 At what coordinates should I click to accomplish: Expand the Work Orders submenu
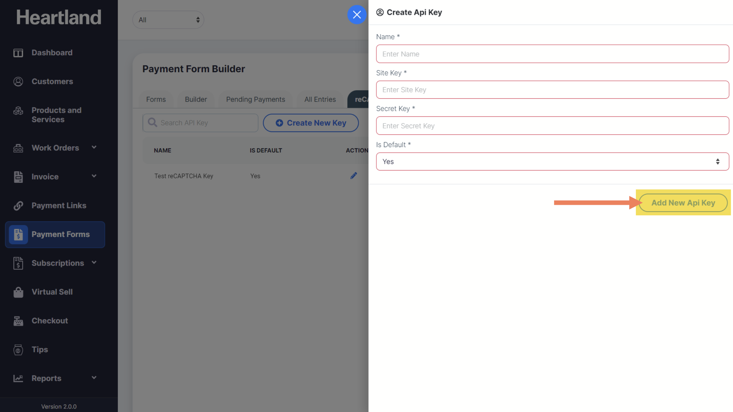click(x=94, y=147)
